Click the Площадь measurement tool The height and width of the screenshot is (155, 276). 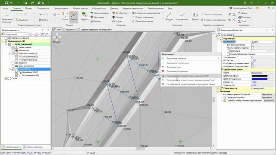tap(244, 17)
